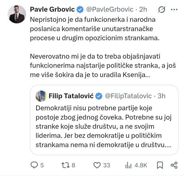The width and height of the screenshot is (186, 176).
Task: Open the Filip Tatalović display name
Action: [71, 96]
